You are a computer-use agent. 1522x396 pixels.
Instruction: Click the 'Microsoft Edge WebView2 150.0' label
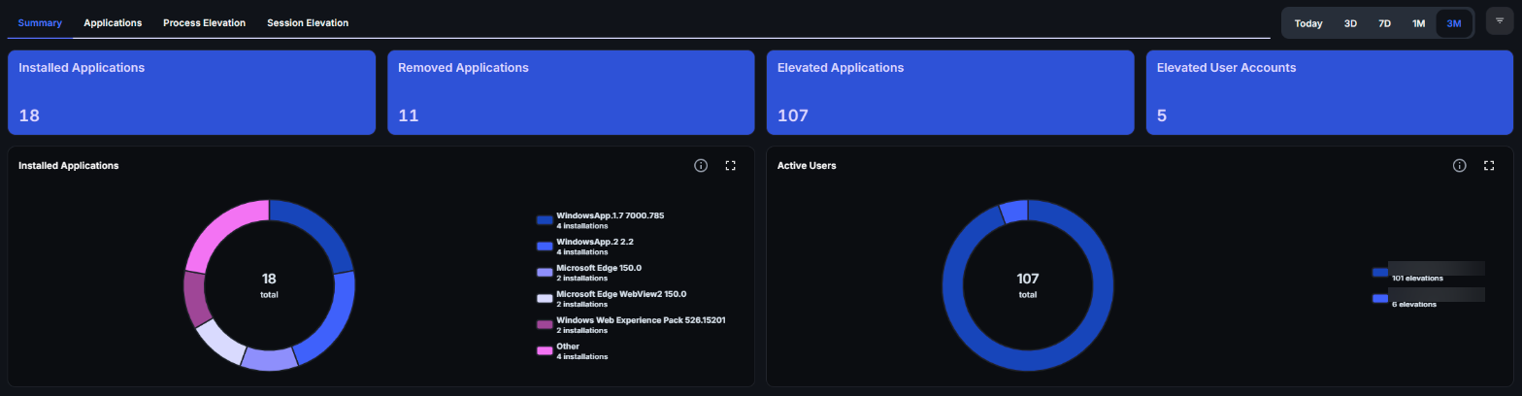click(x=621, y=293)
